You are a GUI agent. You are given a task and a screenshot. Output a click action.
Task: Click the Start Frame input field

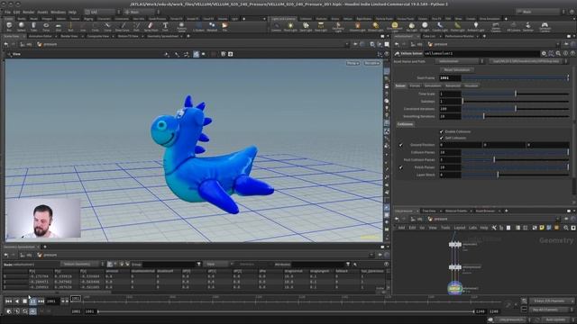(x=450, y=78)
